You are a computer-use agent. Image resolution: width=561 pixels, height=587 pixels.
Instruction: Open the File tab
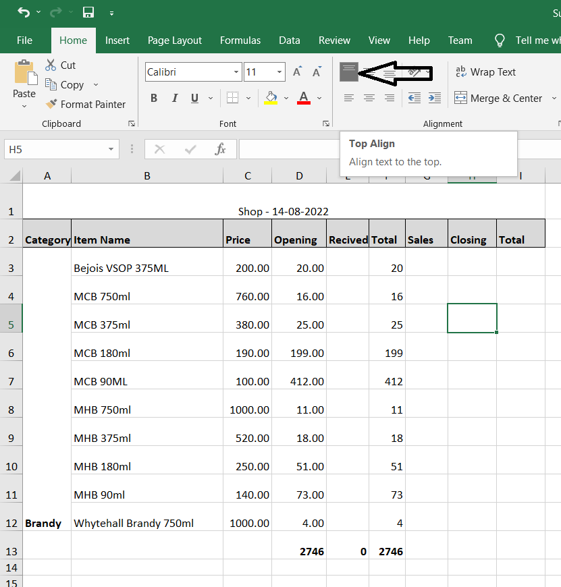pyautogui.click(x=25, y=40)
